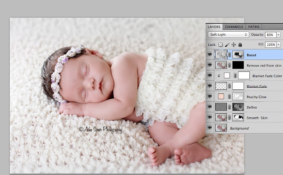Click the lock all padlock icon
Viewport: 283px width, 175px height.
(x=240, y=45)
